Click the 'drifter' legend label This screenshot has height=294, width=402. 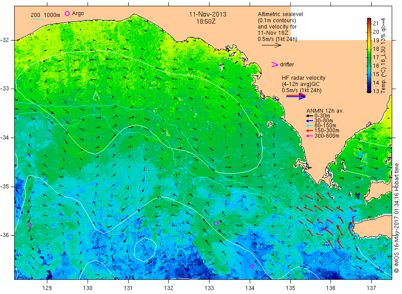coord(287,65)
